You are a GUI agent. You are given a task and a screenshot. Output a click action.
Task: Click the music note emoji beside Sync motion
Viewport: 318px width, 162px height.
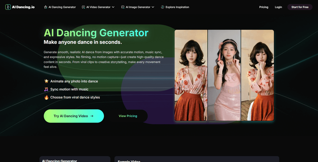46,89
